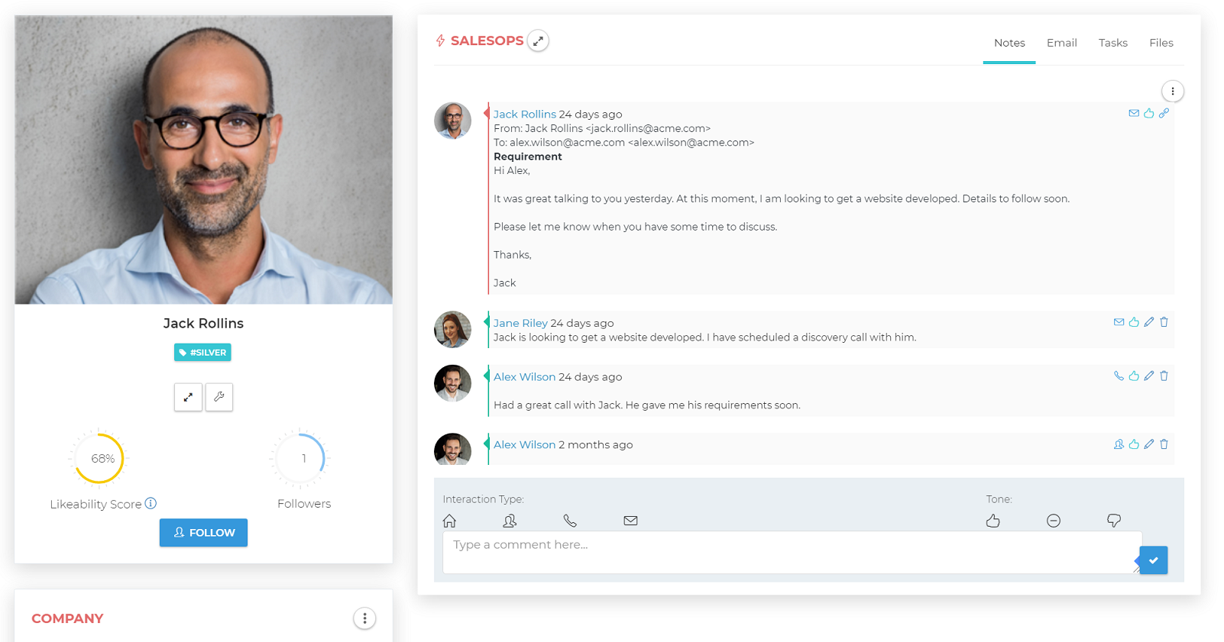The height and width of the screenshot is (642, 1224).
Task: Set tone to neutral
Action: [1054, 521]
